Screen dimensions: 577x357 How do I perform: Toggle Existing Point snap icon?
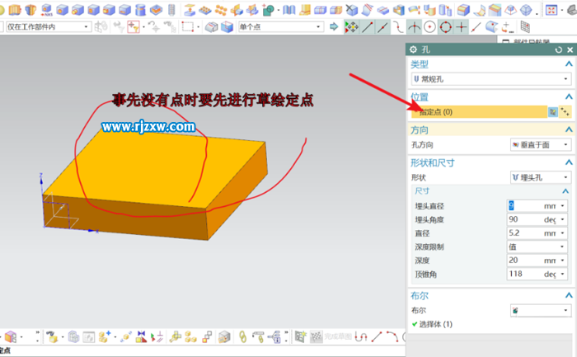(x=461, y=27)
